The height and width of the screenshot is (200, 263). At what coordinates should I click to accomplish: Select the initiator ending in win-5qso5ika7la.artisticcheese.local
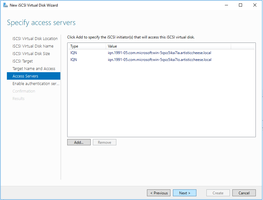coord(159,53)
